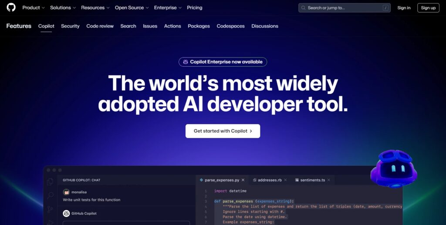Viewport: 446px width, 225px height.
Task: Open the Enterprise dropdown
Action: pos(168,8)
